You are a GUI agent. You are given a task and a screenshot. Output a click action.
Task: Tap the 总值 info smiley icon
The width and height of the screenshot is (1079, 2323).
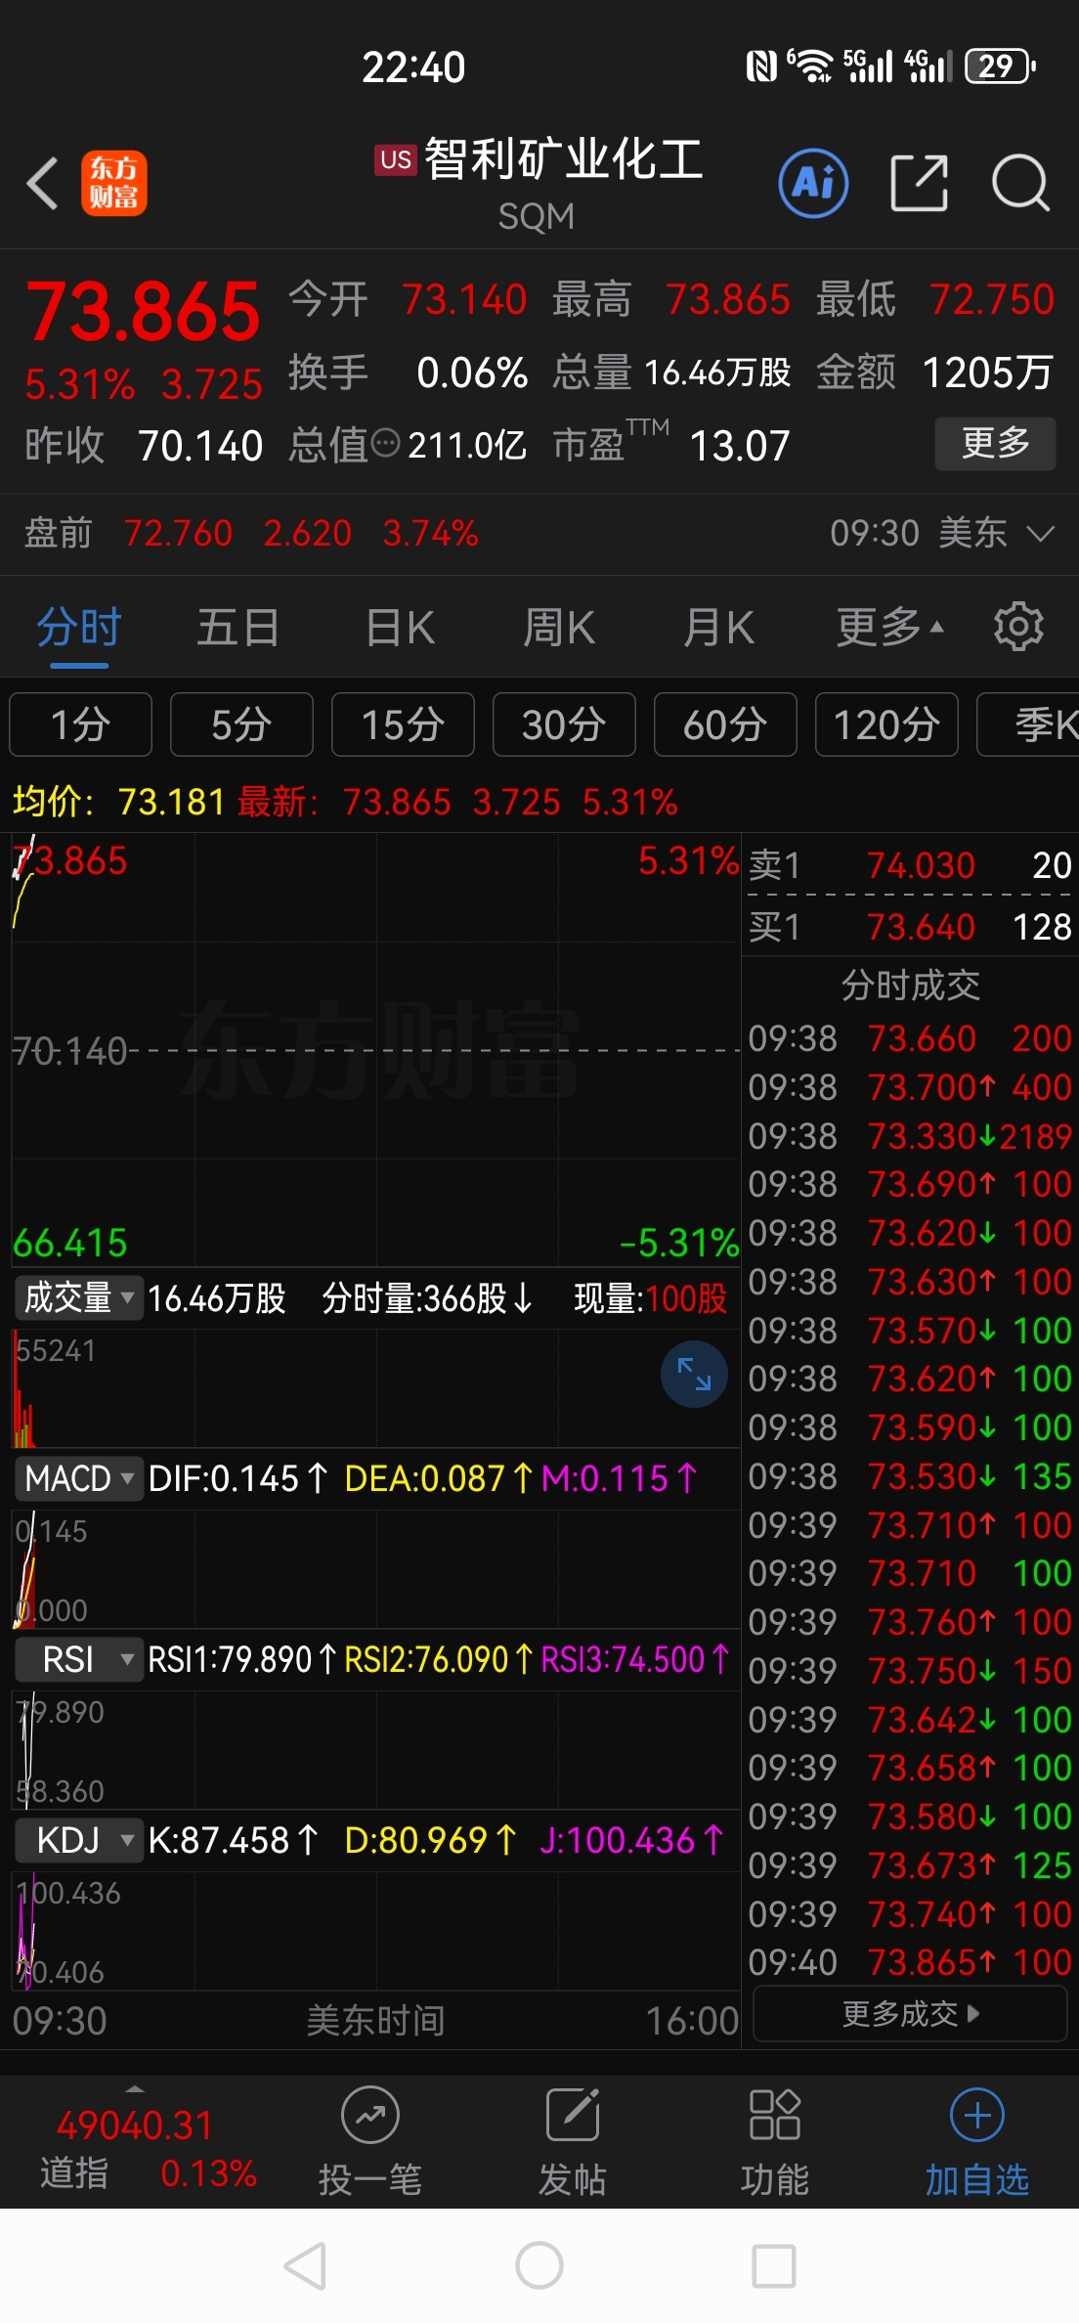(x=386, y=443)
